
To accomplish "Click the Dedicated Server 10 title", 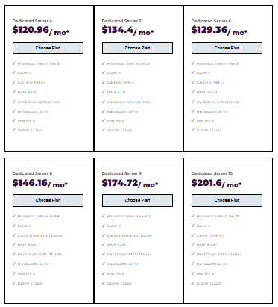I will point(212,173).
